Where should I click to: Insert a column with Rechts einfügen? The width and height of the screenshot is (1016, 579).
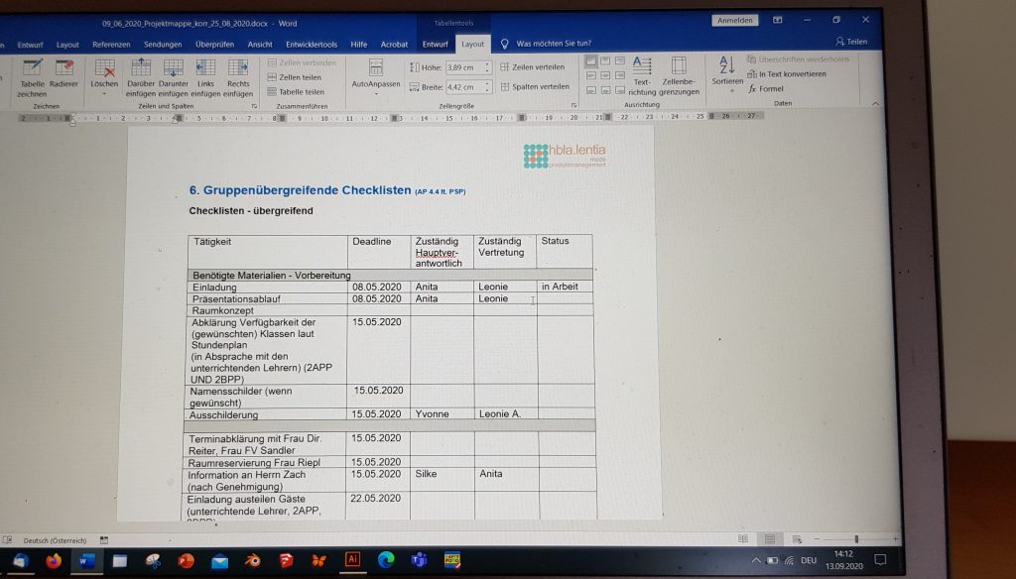click(238, 77)
